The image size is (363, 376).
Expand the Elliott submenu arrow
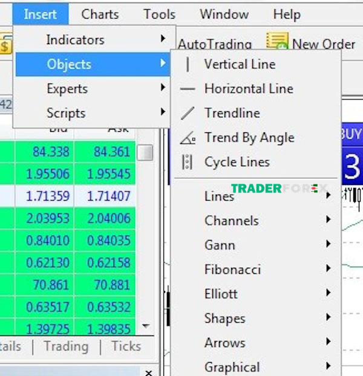329,293
